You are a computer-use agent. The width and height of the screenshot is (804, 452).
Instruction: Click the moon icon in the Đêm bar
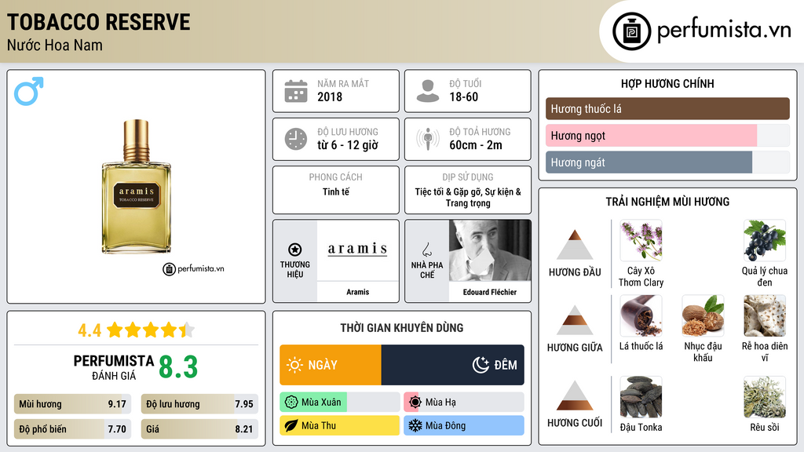click(481, 365)
